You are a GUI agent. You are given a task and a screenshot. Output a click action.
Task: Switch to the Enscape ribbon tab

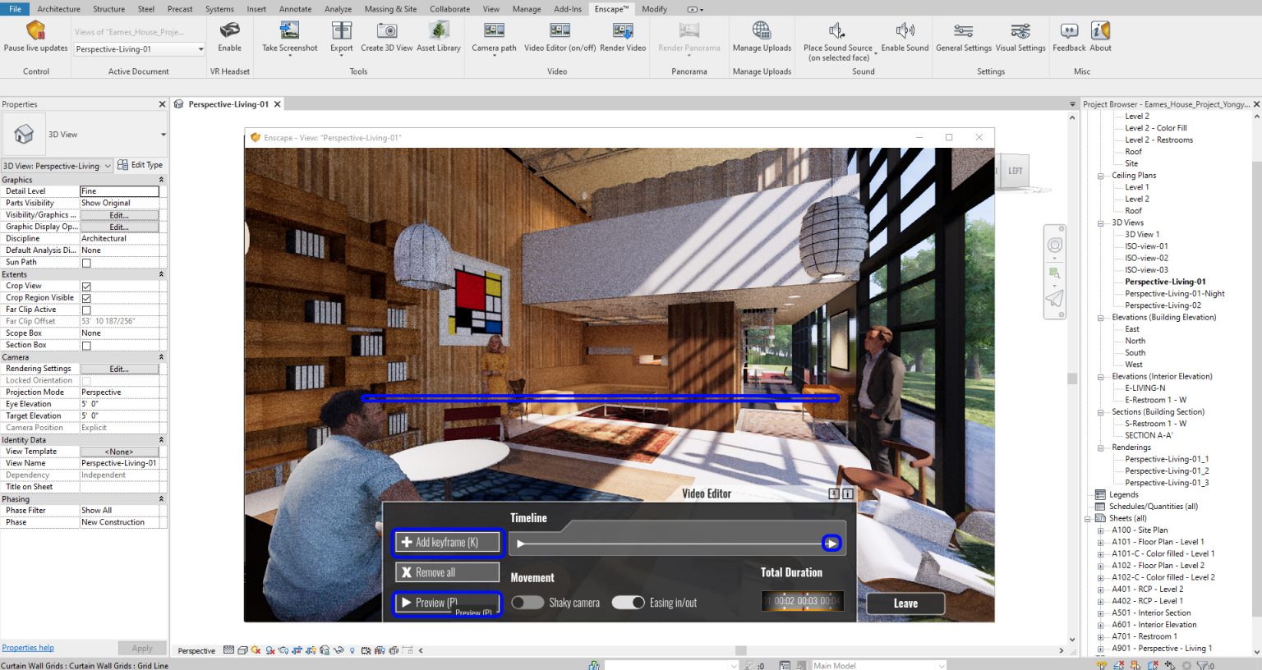[611, 9]
